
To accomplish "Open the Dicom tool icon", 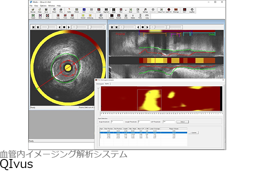I will (x=54, y=10).
